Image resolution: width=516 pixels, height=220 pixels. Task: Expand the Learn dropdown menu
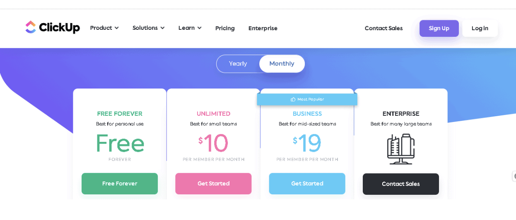(x=190, y=28)
